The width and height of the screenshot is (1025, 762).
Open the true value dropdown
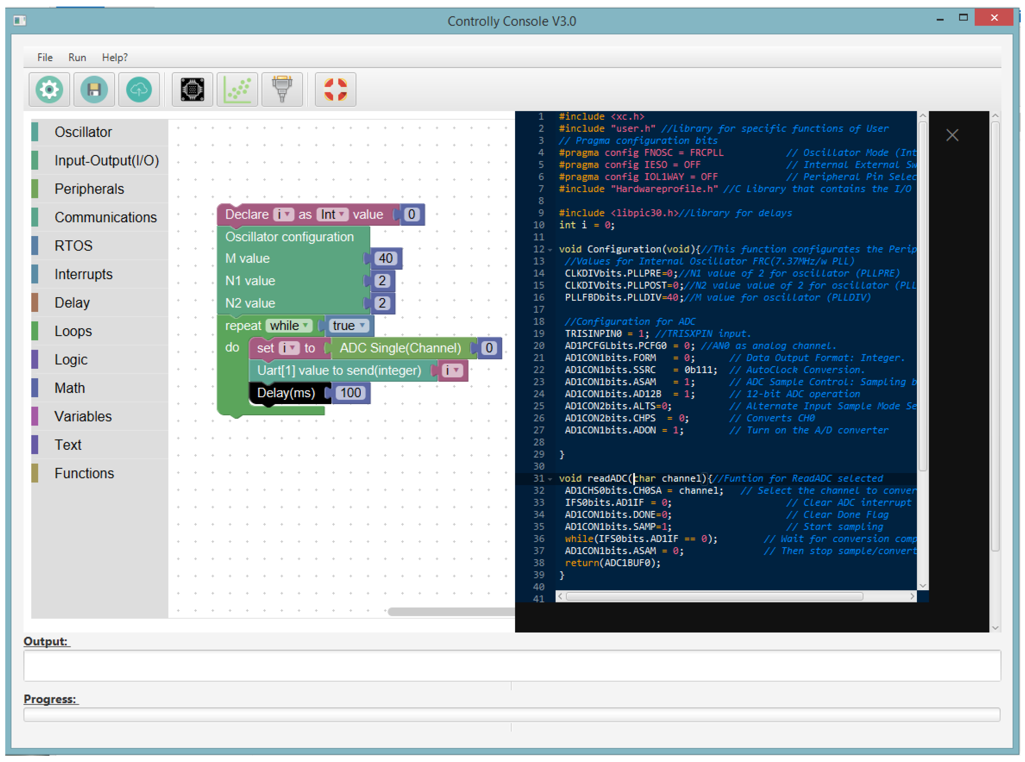tap(349, 326)
